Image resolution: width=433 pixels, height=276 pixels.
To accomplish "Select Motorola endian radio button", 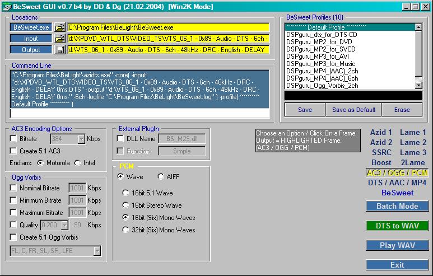I will (40, 163).
